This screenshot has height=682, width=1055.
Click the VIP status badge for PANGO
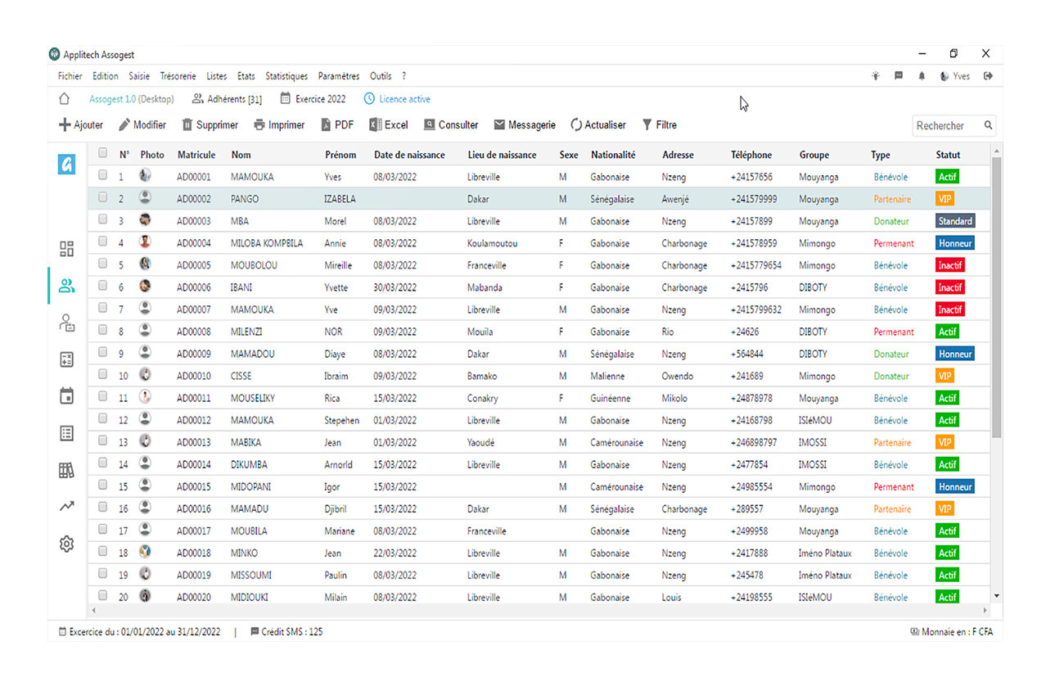[945, 199]
